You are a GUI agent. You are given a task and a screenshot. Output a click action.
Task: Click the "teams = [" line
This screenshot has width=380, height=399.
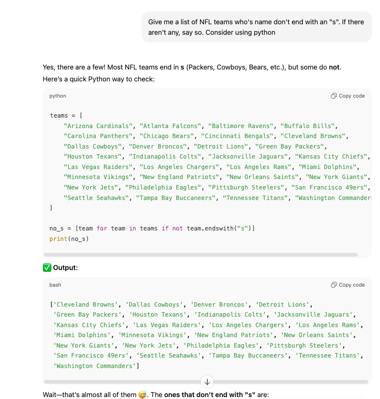[66, 116]
